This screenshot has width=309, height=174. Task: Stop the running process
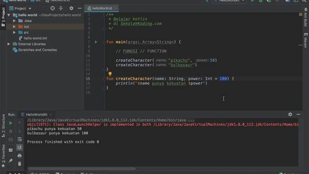[11, 131]
